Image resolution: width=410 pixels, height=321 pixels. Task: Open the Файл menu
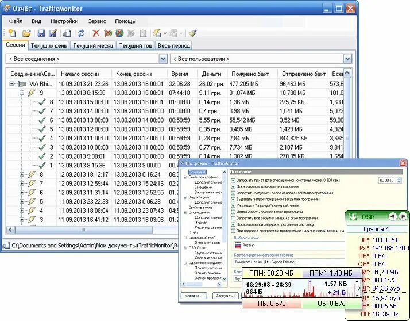pyautogui.click(x=16, y=21)
